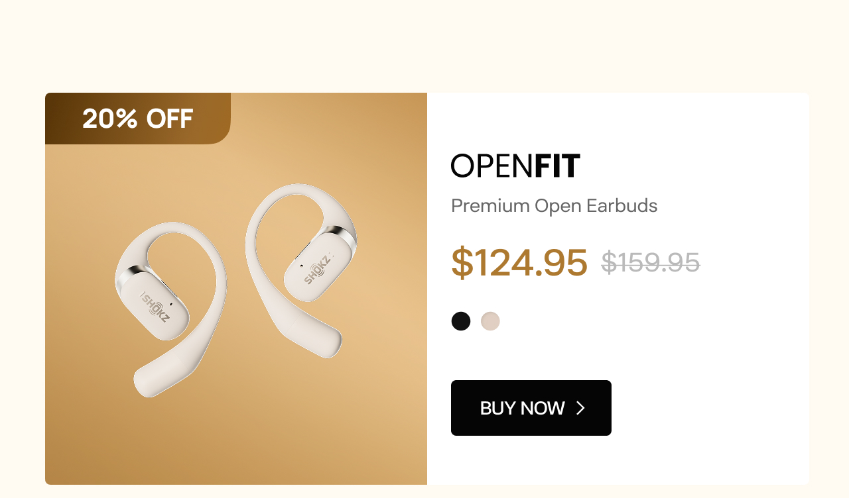This screenshot has width=849, height=498.
Task: Click the BUY NOW button
Action: (531, 408)
